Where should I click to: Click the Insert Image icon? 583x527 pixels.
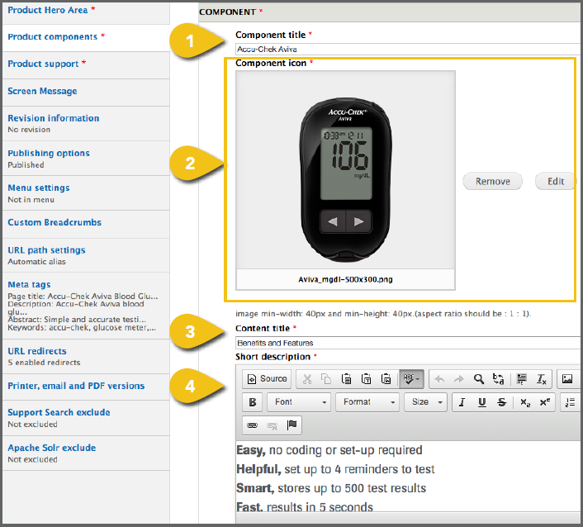click(x=567, y=379)
